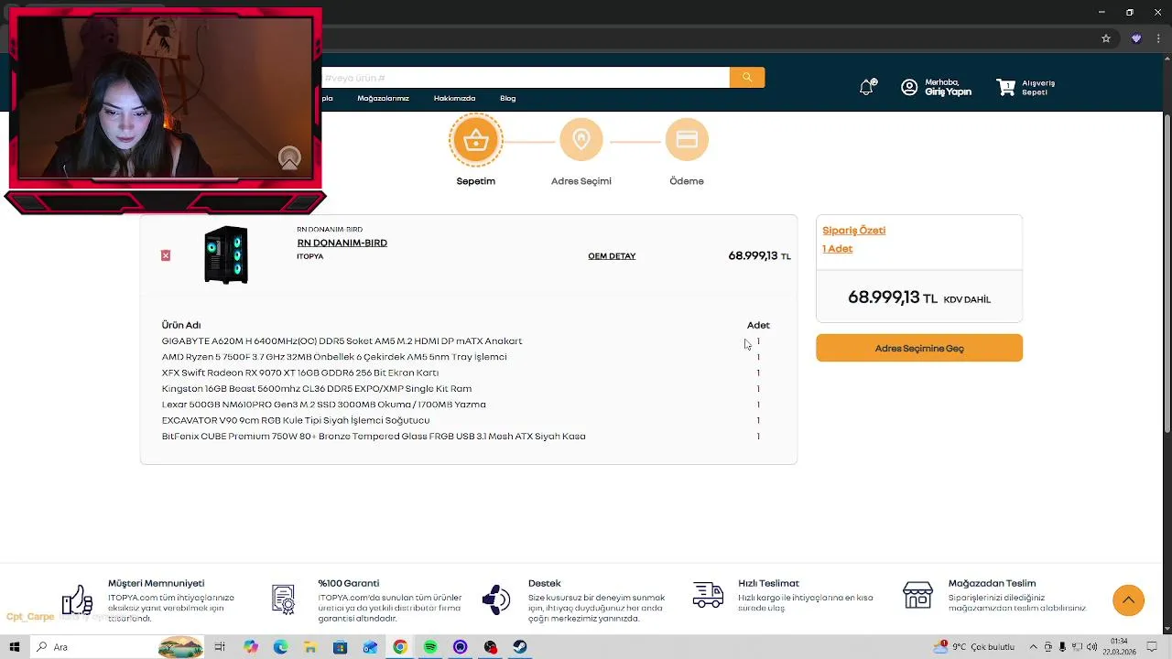Open the Hakkımızda menu item
Viewport: 1172px width, 659px height.
coord(454,99)
